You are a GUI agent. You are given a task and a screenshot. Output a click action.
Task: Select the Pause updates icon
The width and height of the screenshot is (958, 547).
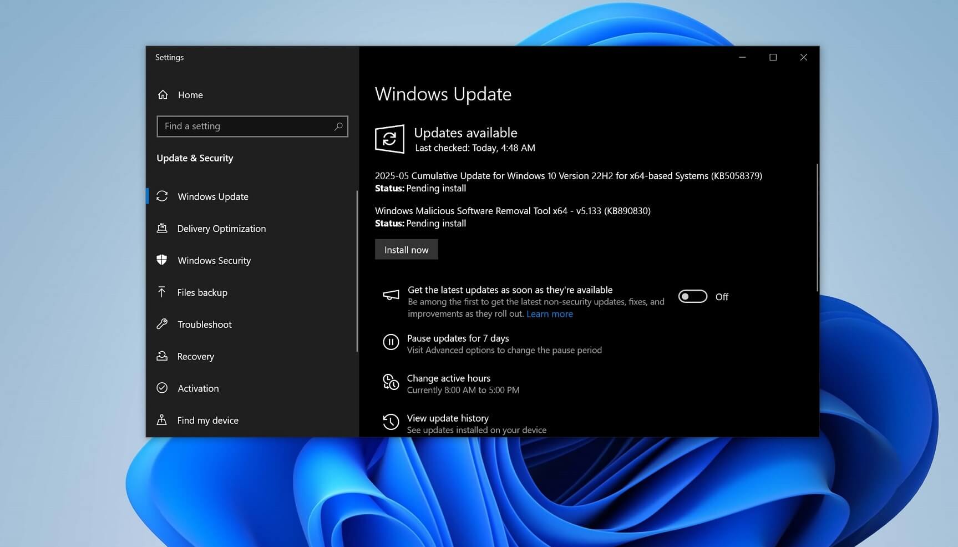(x=392, y=342)
